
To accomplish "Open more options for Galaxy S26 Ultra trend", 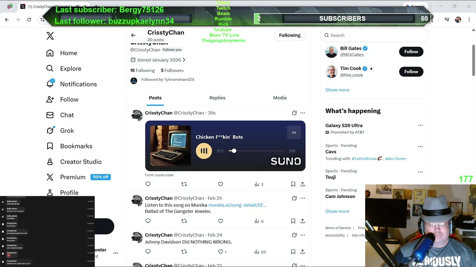I will [x=420, y=125].
